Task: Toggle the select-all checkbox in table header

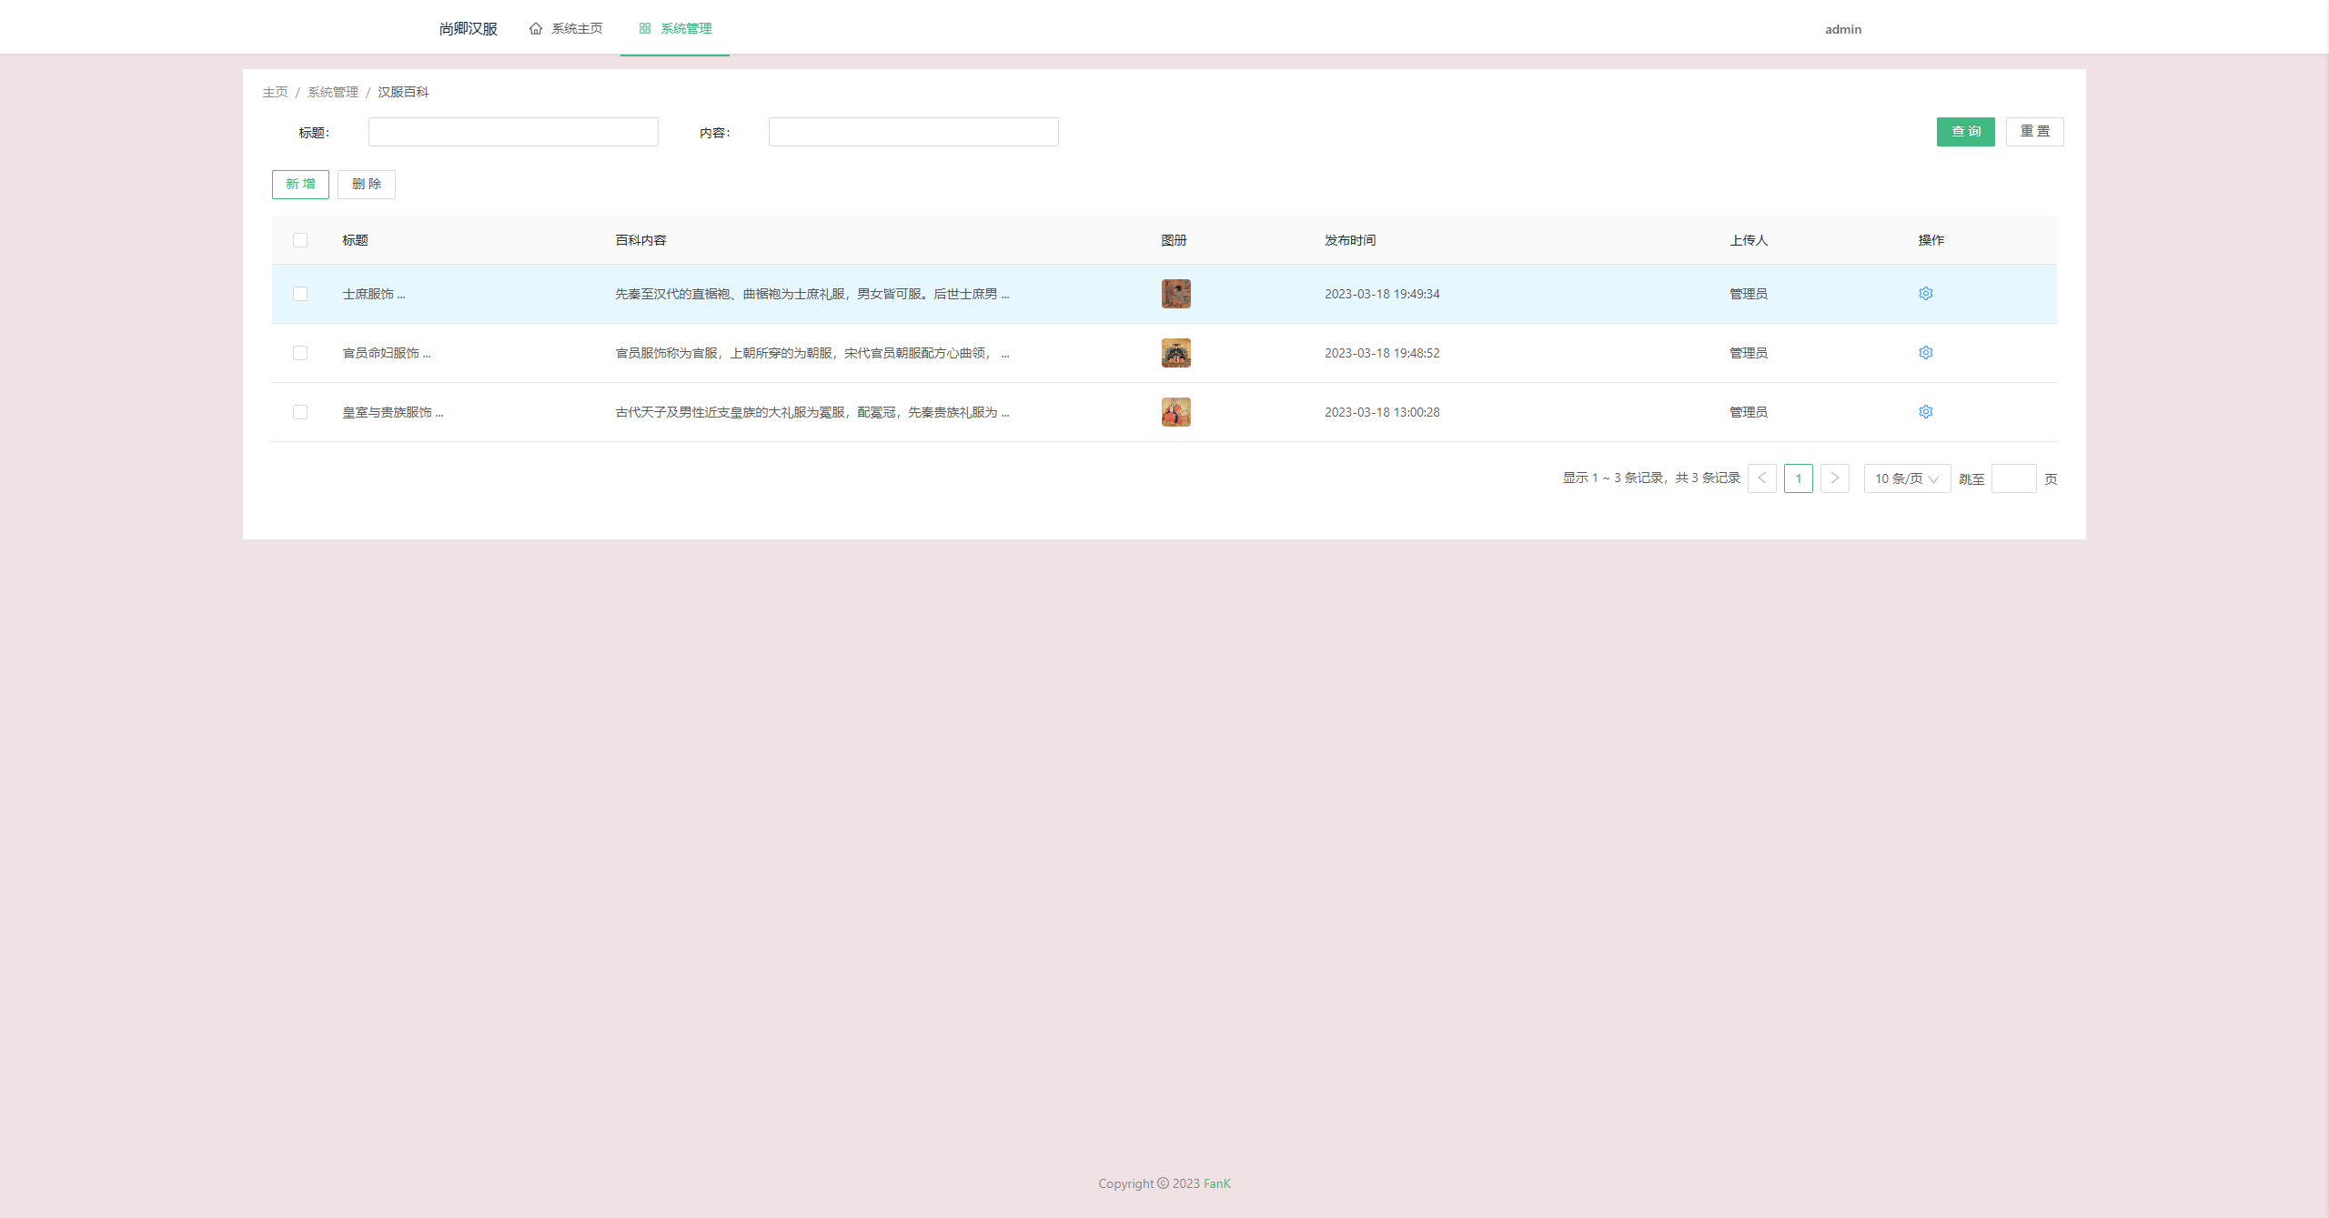Action: pyautogui.click(x=301, y=239)
